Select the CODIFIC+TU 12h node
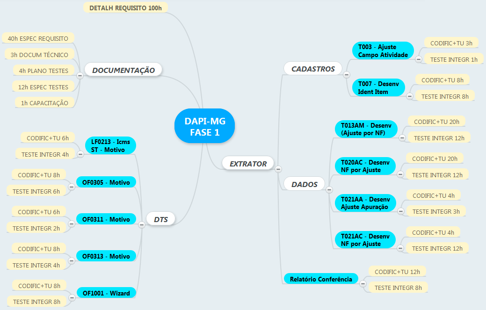 point(397,272)
